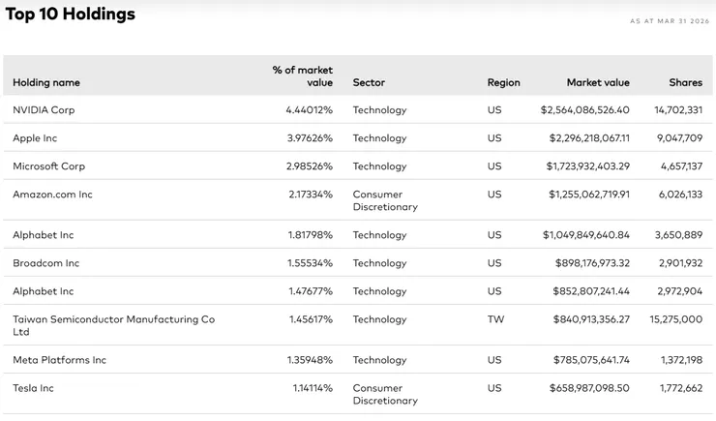Select Amazon's 2.17334% percentage cell
The height and width of the screenshot is (421, 716).
click(311, 195)
